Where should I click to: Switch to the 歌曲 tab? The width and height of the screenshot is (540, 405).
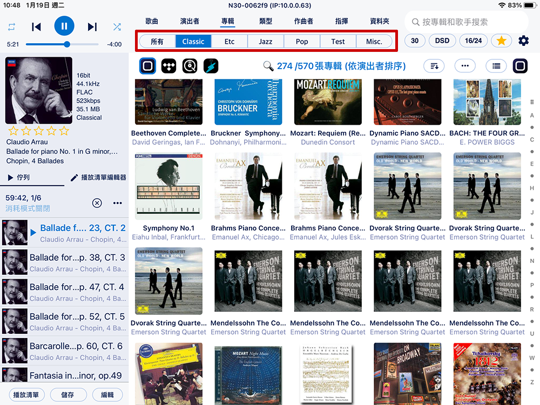[x=152, y=22]
